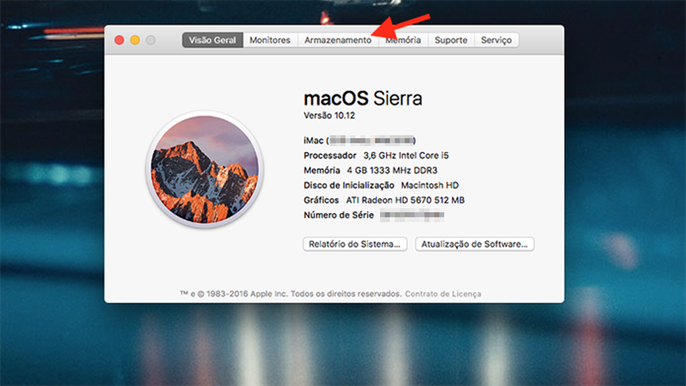This screenshot has width=686, height=386.
Task: Click the Processador 3,6 GHz Intel Core i5 line
Action: [x=376, y=155]
